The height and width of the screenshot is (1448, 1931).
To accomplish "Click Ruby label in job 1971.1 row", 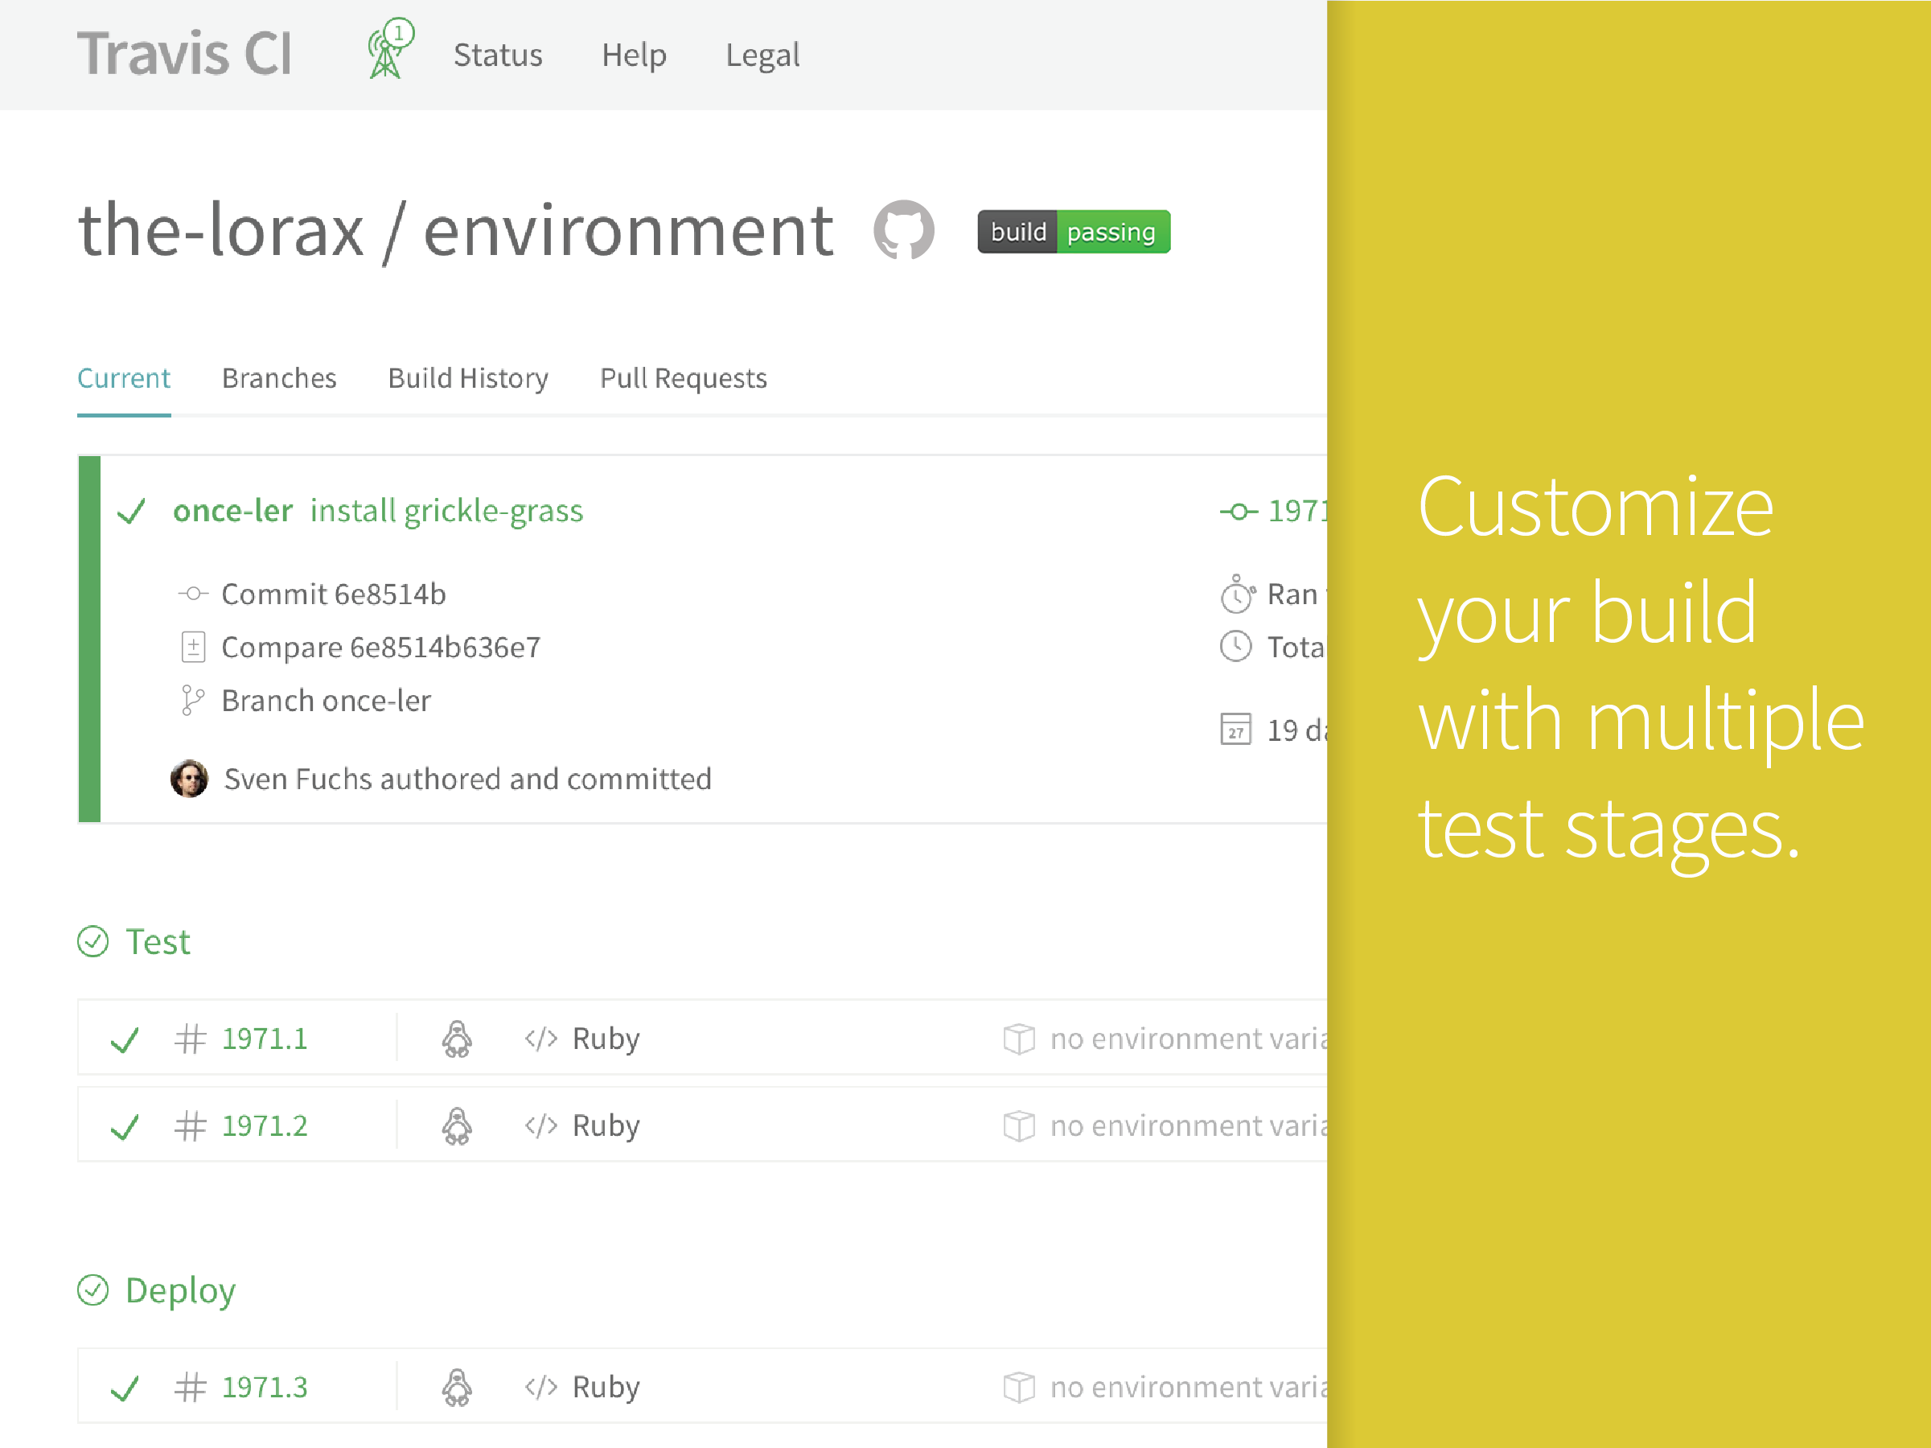I will click(x=606, y=1039).
